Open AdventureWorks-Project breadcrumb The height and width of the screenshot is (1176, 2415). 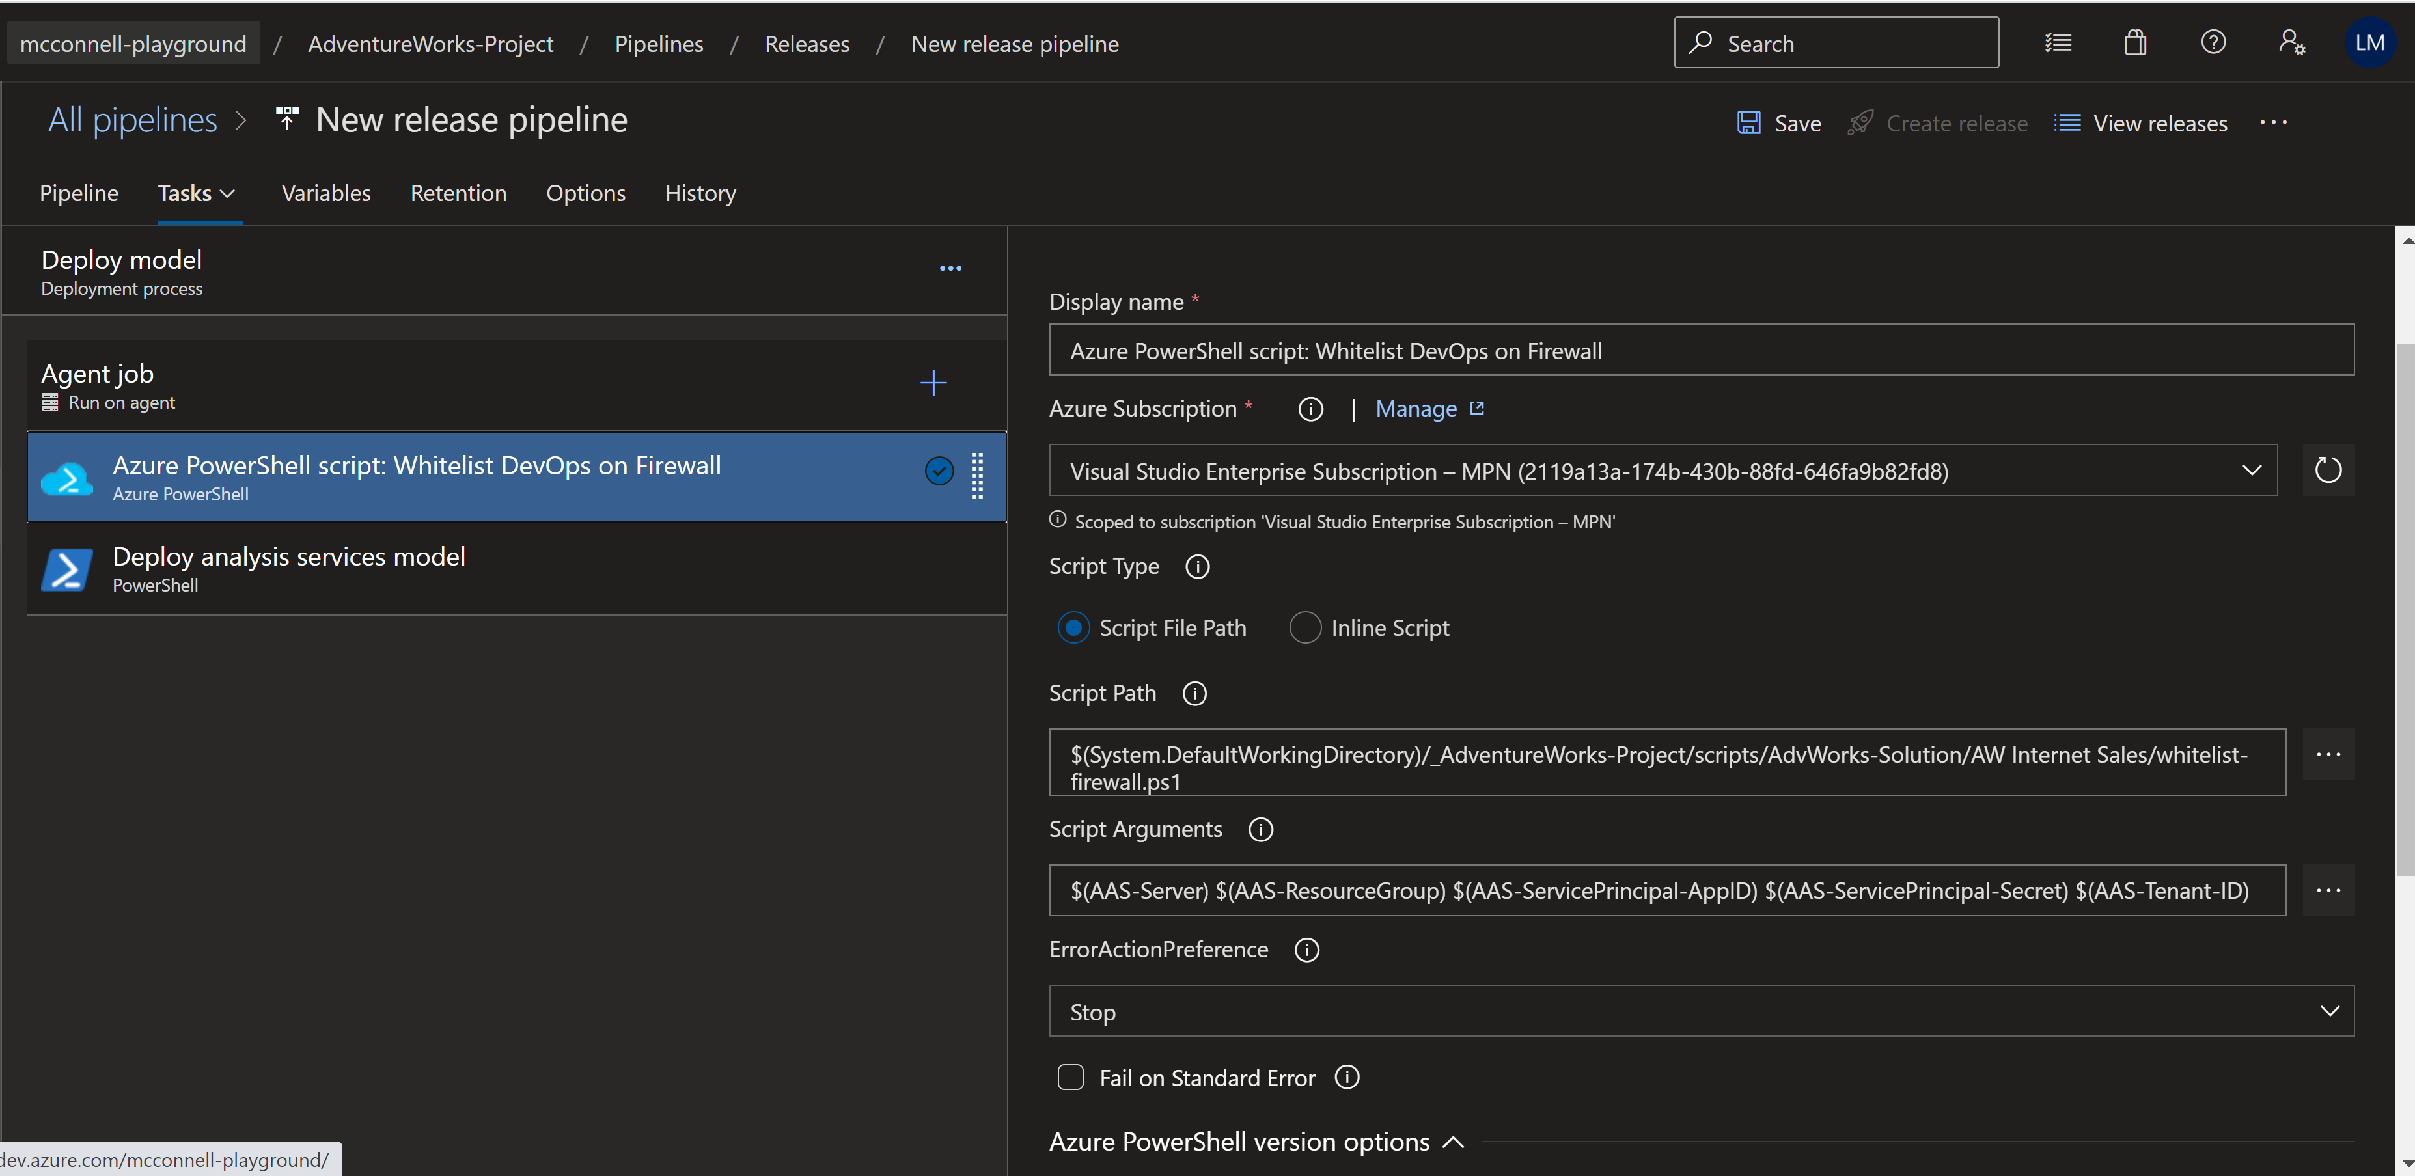tap(430, 44)
